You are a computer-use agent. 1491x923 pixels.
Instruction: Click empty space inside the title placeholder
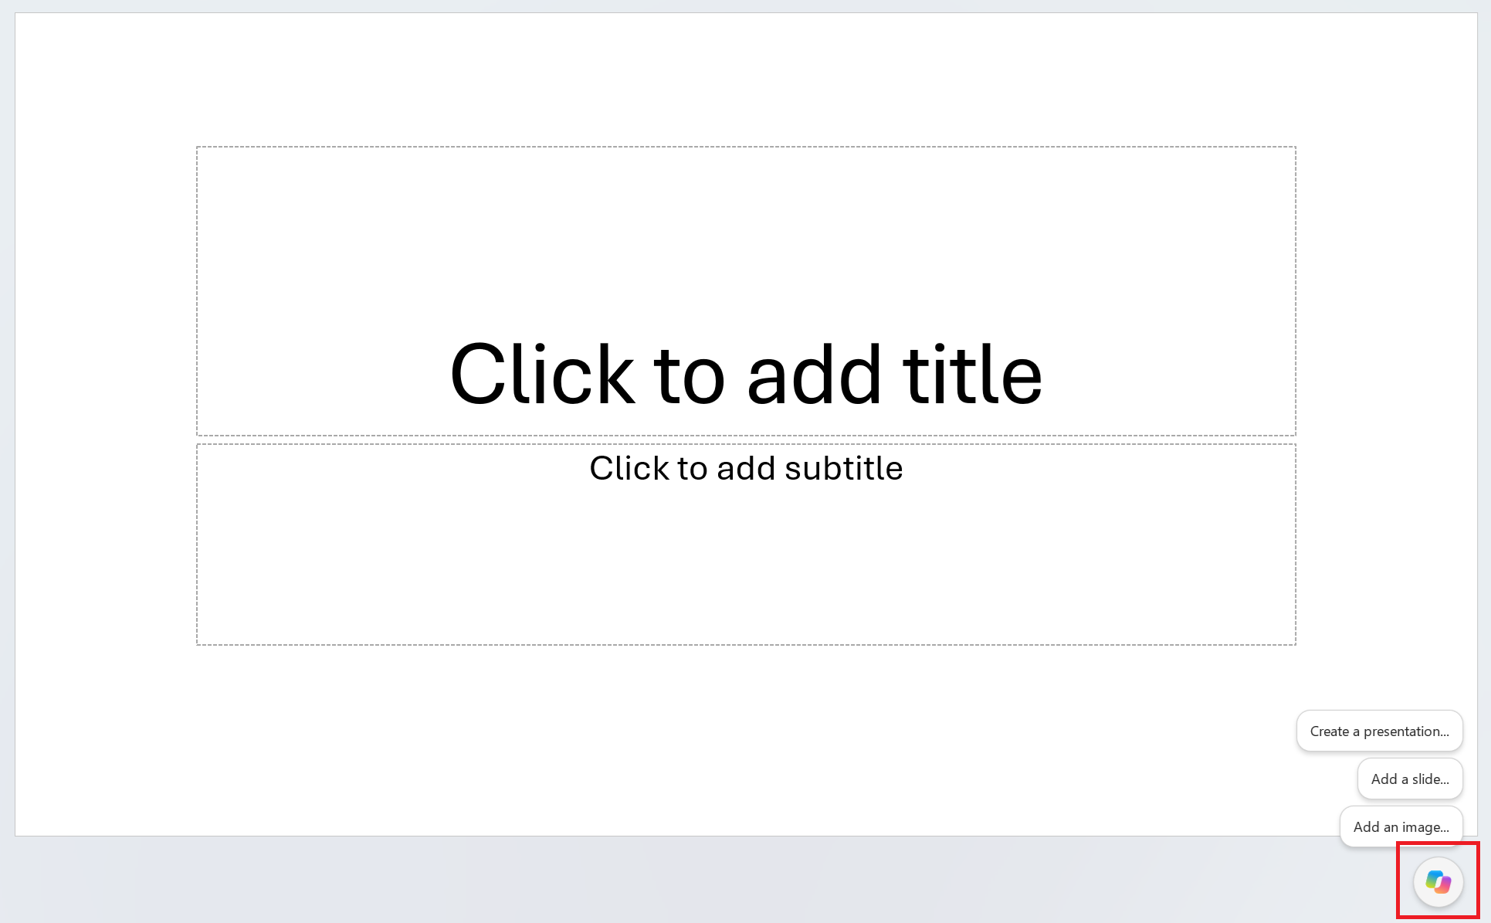click(746, 232)
